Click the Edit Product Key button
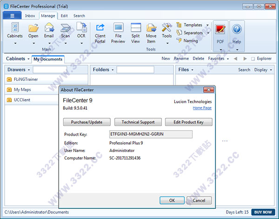The width and height of the screenshot is (279, 219). click(x=189, y=122)
